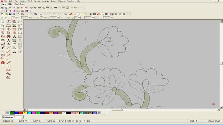This screenshot has height=125, width=223.
Task: Open the Image menu
Action: pyautogui.click(x=54, y=1)
